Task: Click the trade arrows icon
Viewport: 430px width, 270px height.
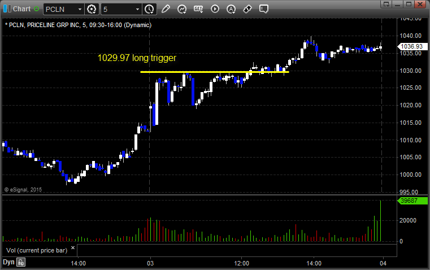Action: pyautogui.click(x=247, y=9)
